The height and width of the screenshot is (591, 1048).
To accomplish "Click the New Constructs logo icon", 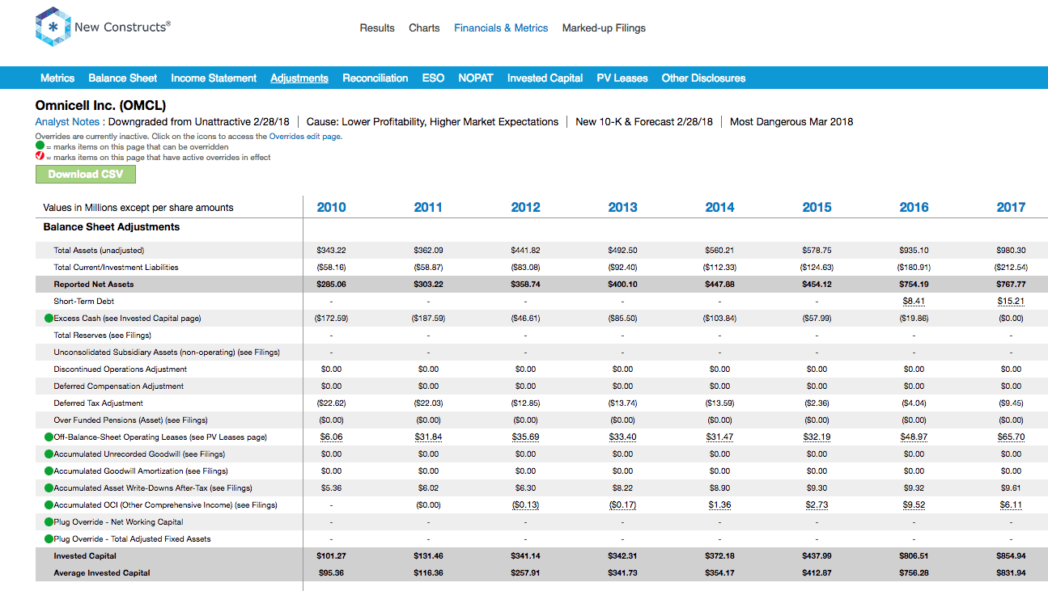I will coord(53,27).
